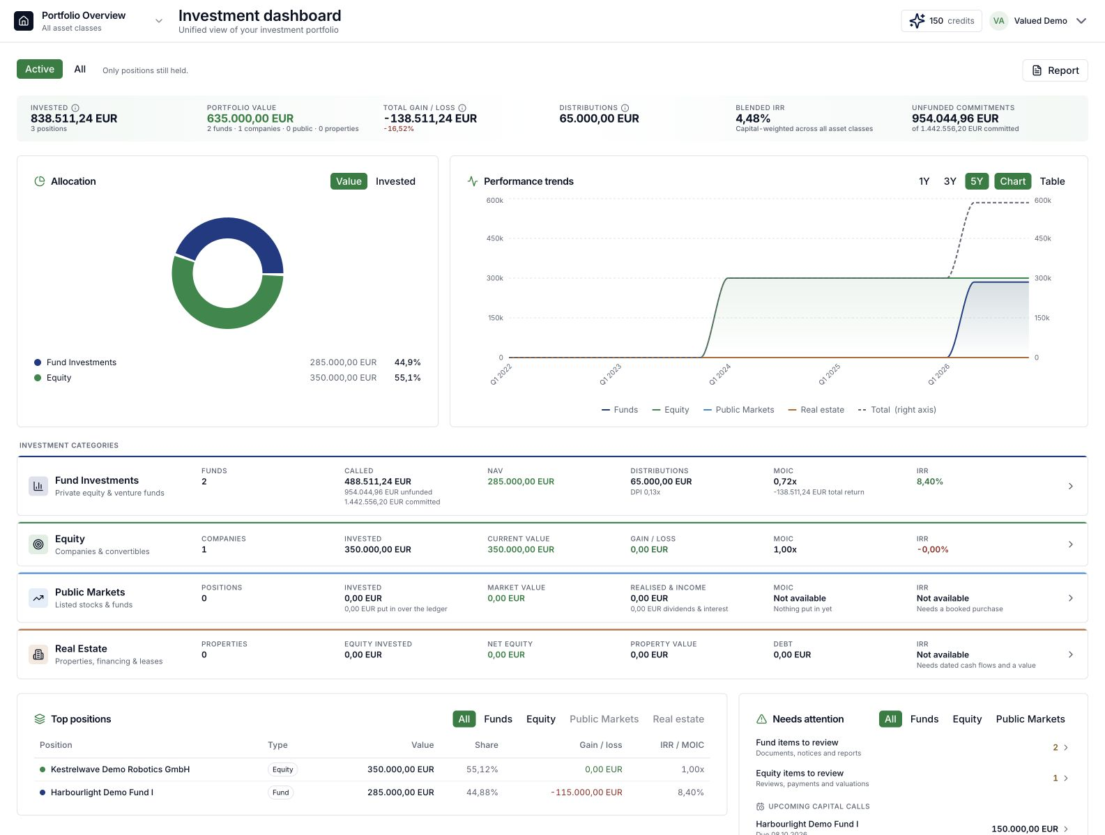Select Funds tab in Top positions

click(x=498, y=719)
